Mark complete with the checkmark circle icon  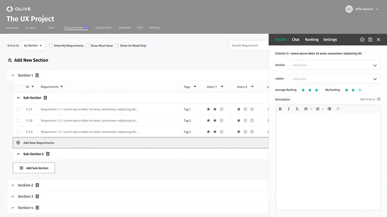[362, 40]
